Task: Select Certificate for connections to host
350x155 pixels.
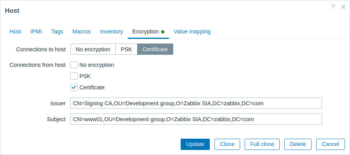Action: (155, 49)
